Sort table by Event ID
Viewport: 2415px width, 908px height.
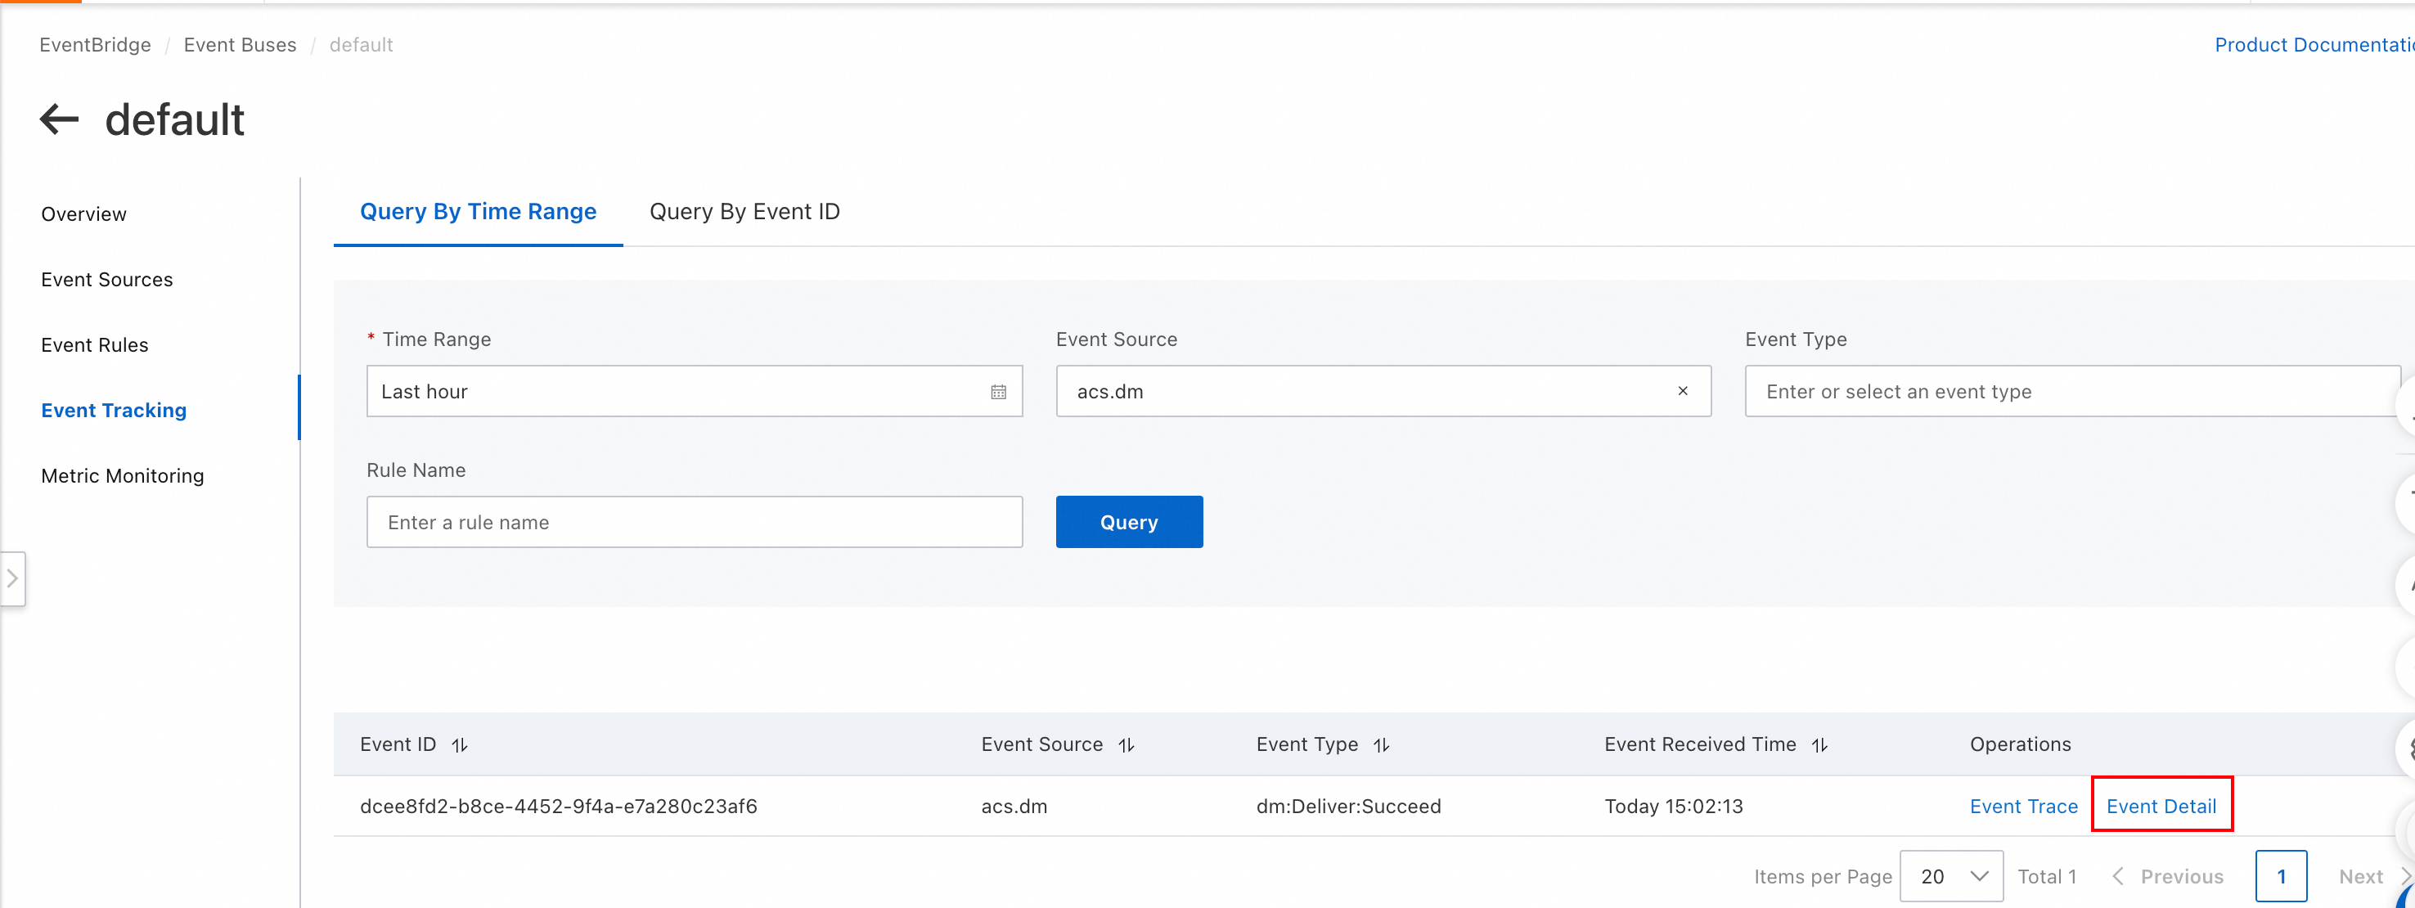460,745
